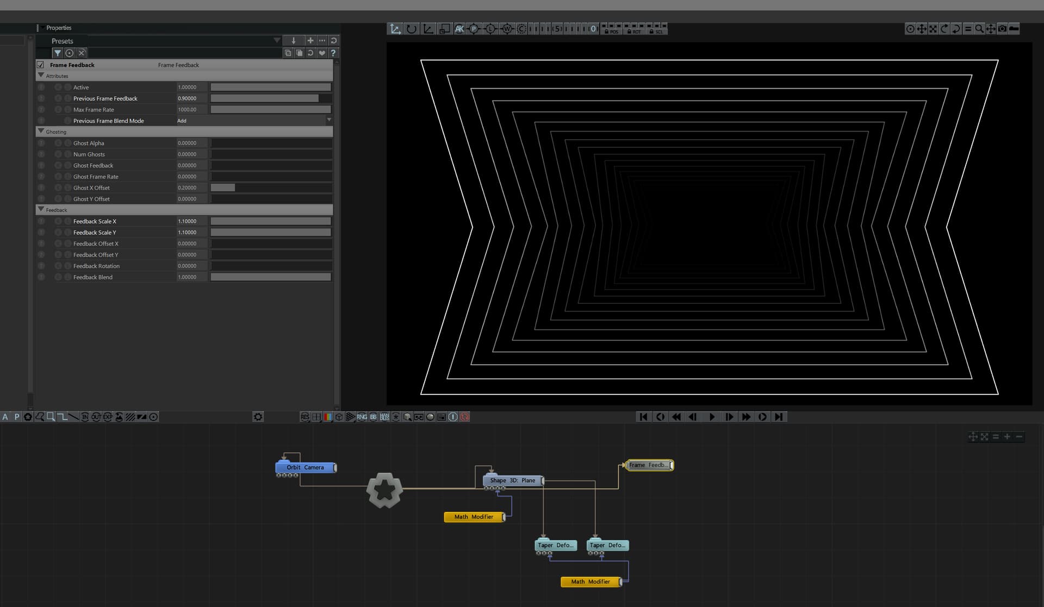This screenshot has width=1044, height=607.
Task: Collapse the Attributes section
Action: pos(41,75)
